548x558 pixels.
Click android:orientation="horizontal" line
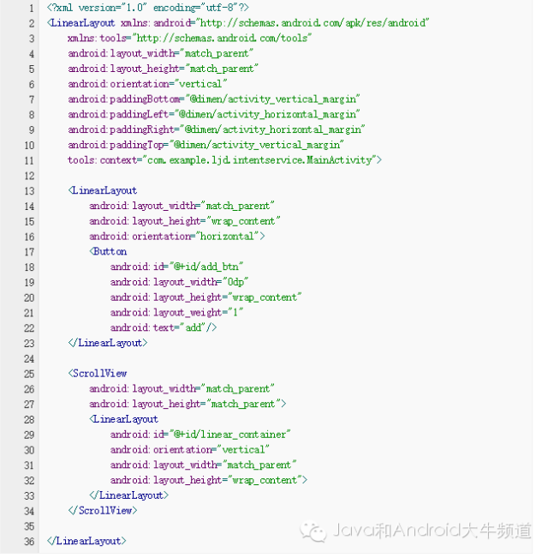(177, 237)
